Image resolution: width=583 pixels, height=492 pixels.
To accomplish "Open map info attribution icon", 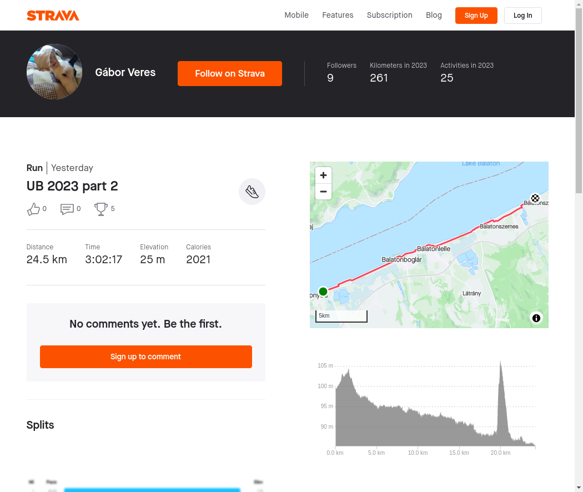I will pos(536,318).
